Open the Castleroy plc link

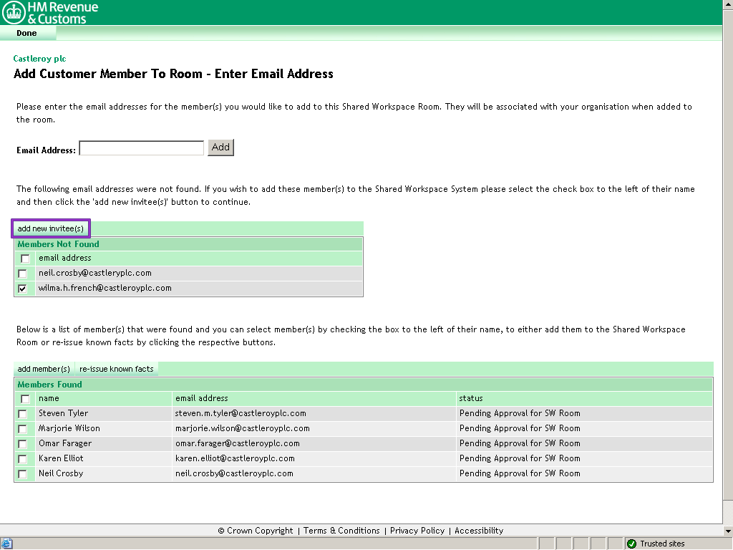[39, 59]
